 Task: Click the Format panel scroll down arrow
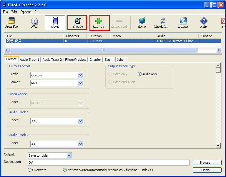click(x=218, y=146)
